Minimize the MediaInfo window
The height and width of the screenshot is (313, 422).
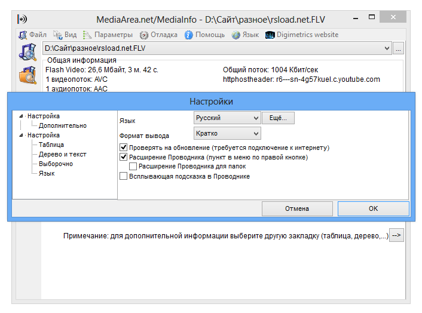pyautogui.click(x=356, y=19)
